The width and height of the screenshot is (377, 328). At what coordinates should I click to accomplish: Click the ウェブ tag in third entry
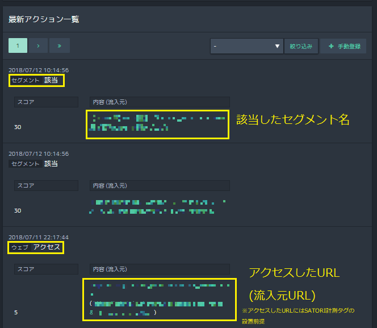tap(20, 247)
